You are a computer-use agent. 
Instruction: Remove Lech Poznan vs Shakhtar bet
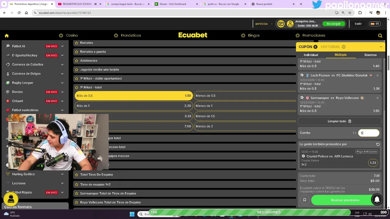(x=378, y=75)
